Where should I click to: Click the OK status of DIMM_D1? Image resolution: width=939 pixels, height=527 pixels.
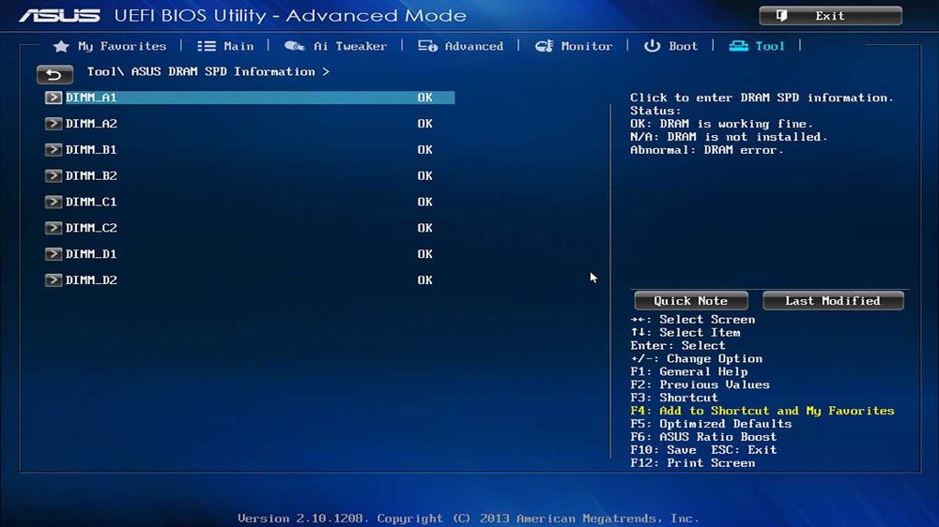(x=424, y=254)
